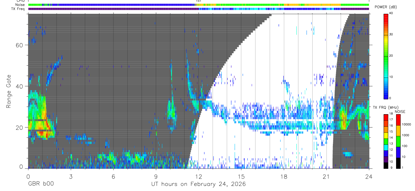Click the 21 tick on the UT hours axis

click(326, 176)
